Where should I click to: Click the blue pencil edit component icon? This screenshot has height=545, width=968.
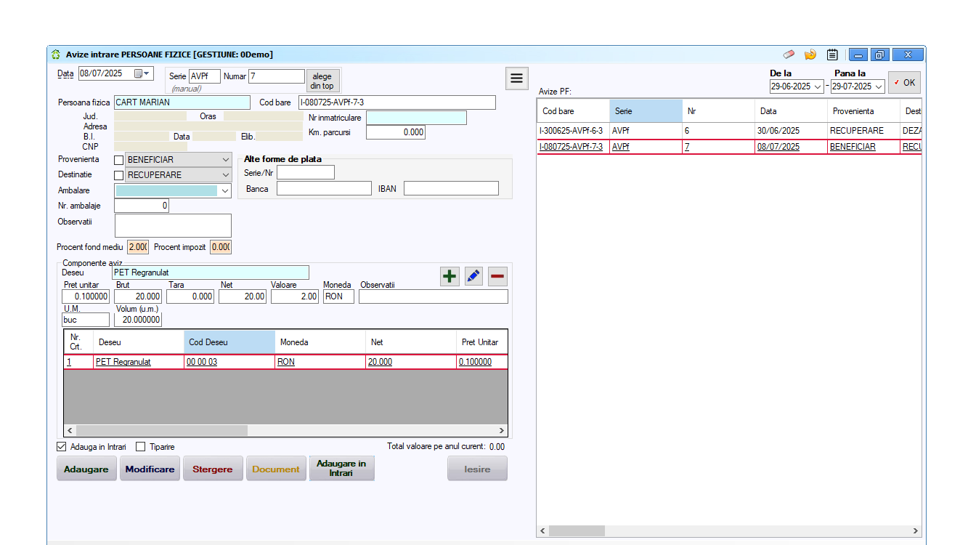coord(473,276)
